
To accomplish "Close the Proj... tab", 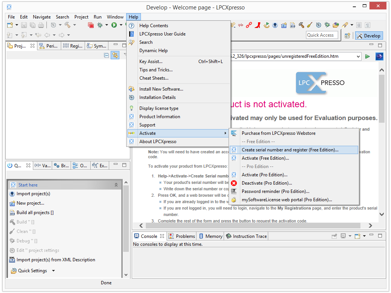I will pyautogui.click(x=32, y=46).
